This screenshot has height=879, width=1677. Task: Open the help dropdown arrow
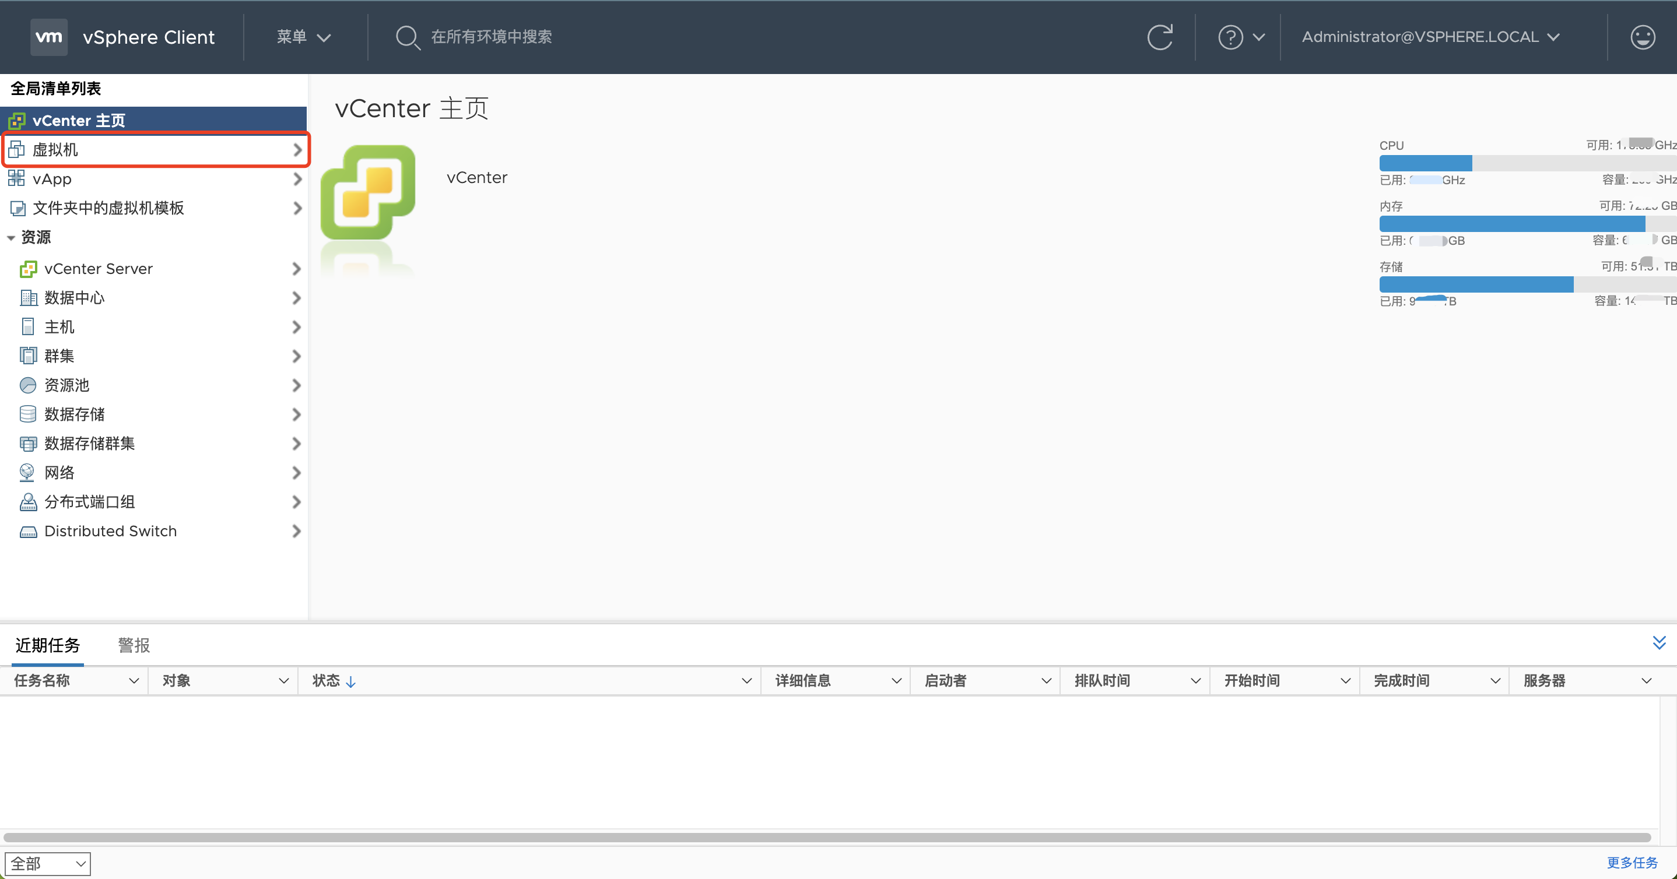1258,37
